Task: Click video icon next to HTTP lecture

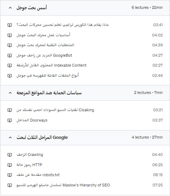Action: [x=10, y=165]
